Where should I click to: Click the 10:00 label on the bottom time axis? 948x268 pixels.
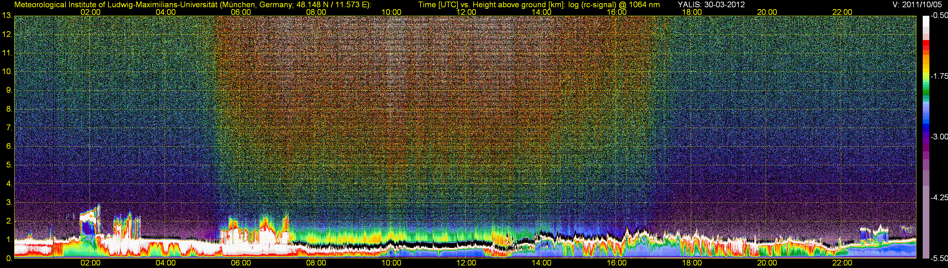pos(391,263)
